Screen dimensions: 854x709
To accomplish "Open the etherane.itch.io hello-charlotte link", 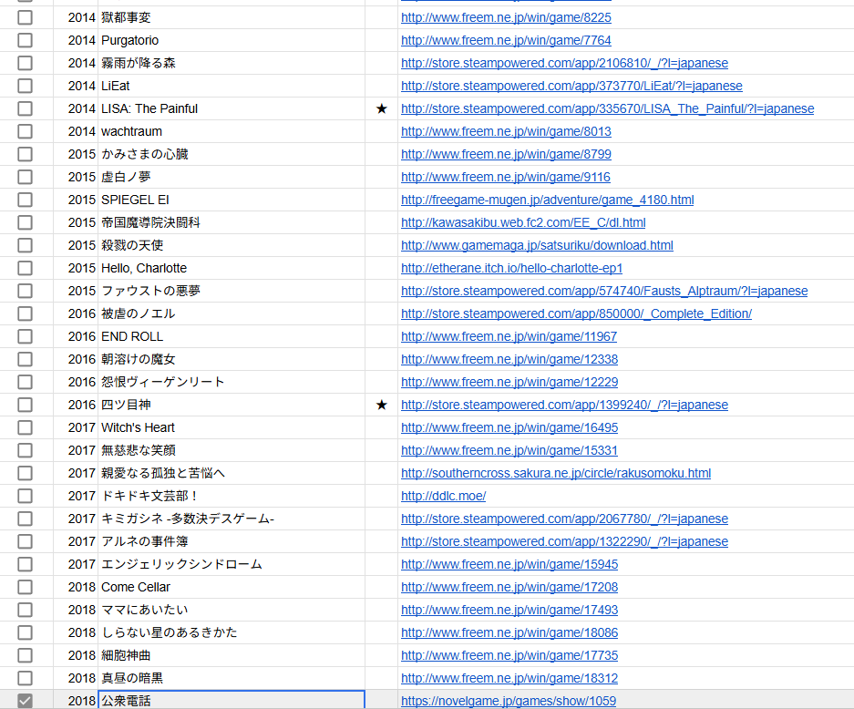I will coord(511,269).
